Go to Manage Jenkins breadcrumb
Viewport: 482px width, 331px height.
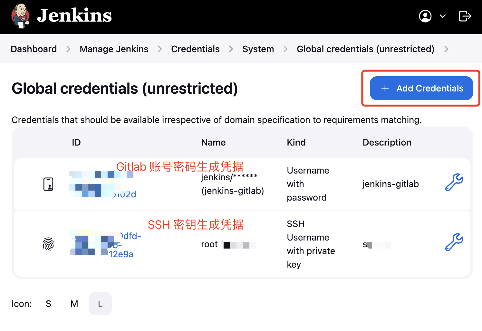114,49
